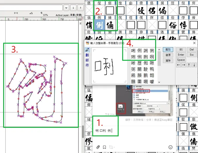
Task: Switch to 劃 stroke input mode
Action: [x=87, y=55]
